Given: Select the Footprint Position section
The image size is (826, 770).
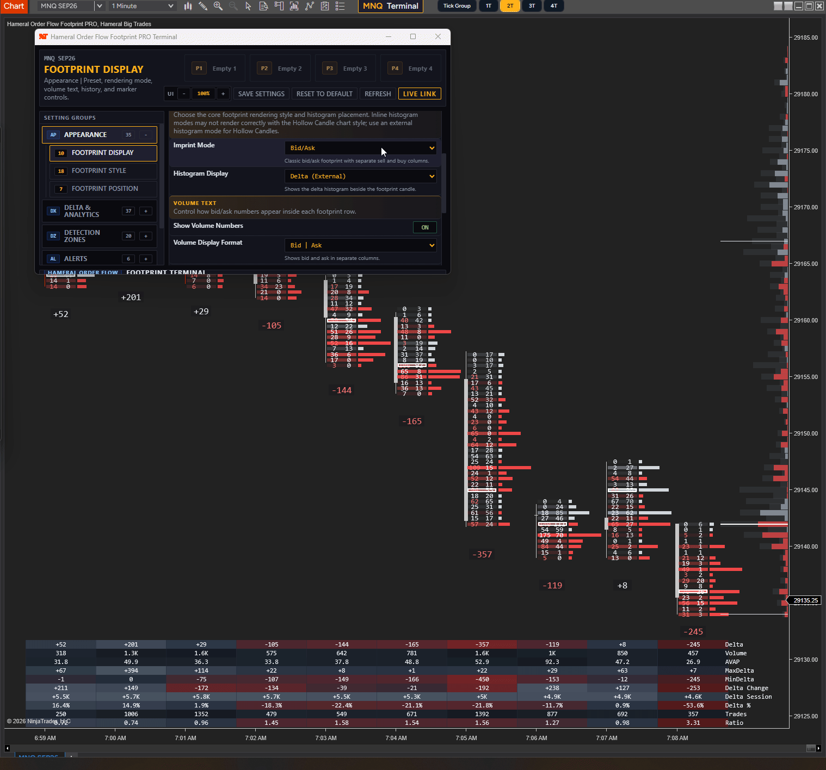Looking at the screenshot, I should (x=103, y=189).
